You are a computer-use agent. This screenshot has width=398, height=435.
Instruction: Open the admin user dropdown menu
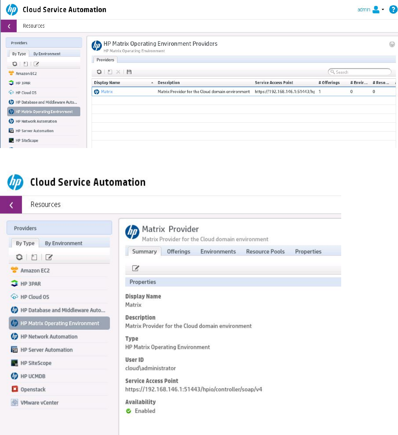click(371, 9)
